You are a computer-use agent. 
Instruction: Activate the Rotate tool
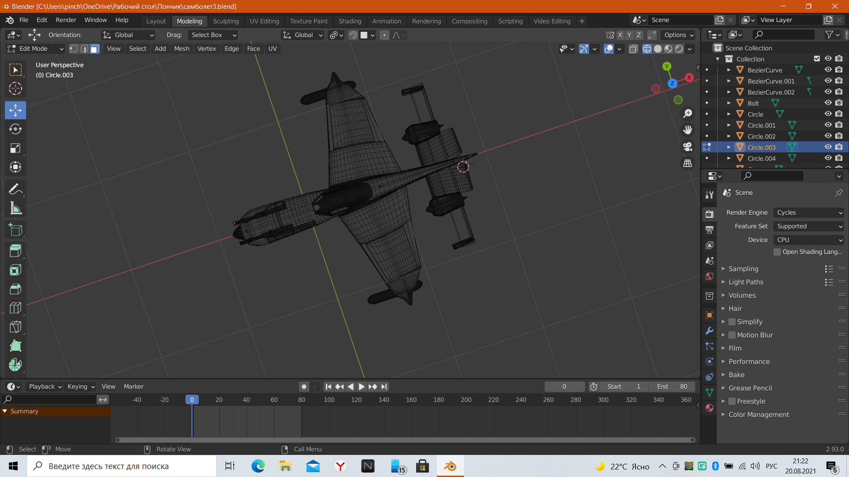16,129
